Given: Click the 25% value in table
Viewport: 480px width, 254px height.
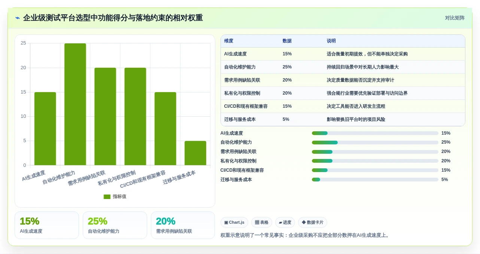Looking at the screenshot, I should click(x=287, y=67).
